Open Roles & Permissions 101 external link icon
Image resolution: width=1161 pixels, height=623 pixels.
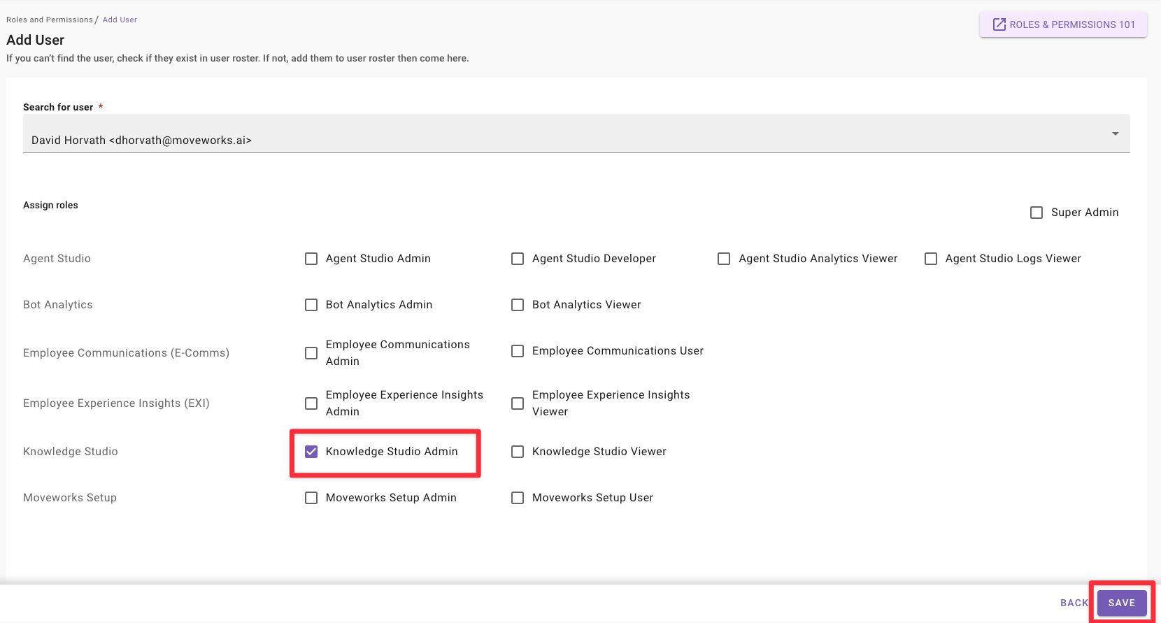click(x=999, y=24)
